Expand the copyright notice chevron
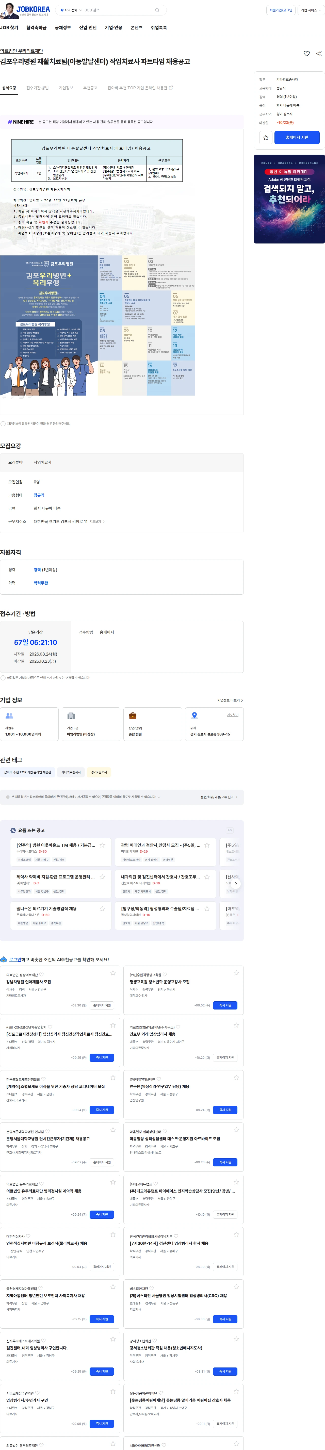 (x=159, y=796)
